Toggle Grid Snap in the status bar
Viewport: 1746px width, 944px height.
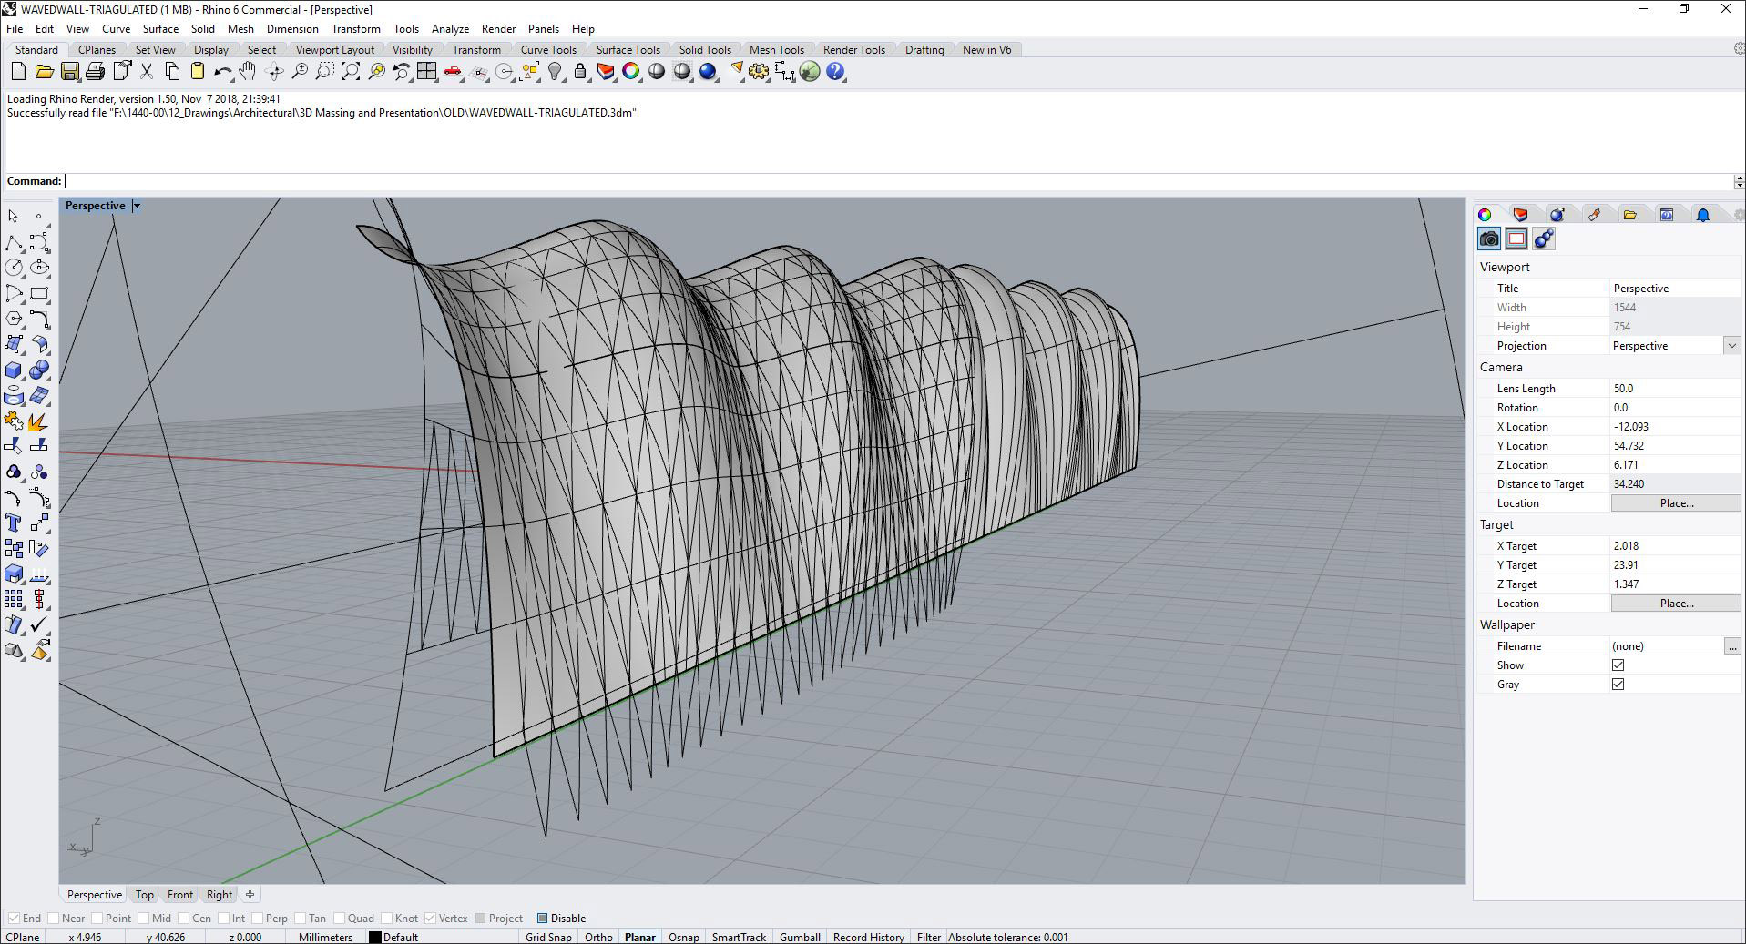click(x=548, y=937)
